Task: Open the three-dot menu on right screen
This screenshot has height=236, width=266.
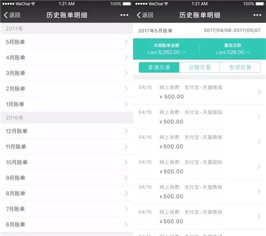Action: [257, 15]
